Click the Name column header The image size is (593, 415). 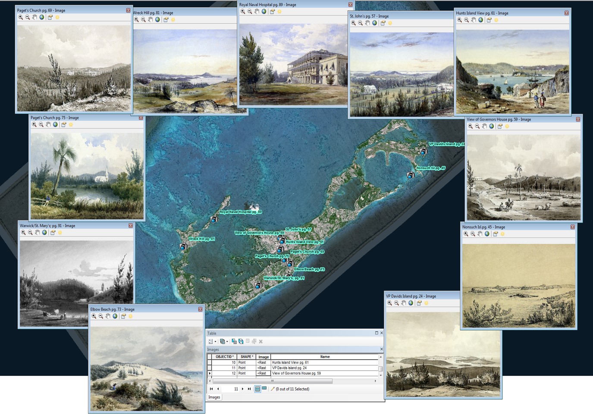pos(325,357)
